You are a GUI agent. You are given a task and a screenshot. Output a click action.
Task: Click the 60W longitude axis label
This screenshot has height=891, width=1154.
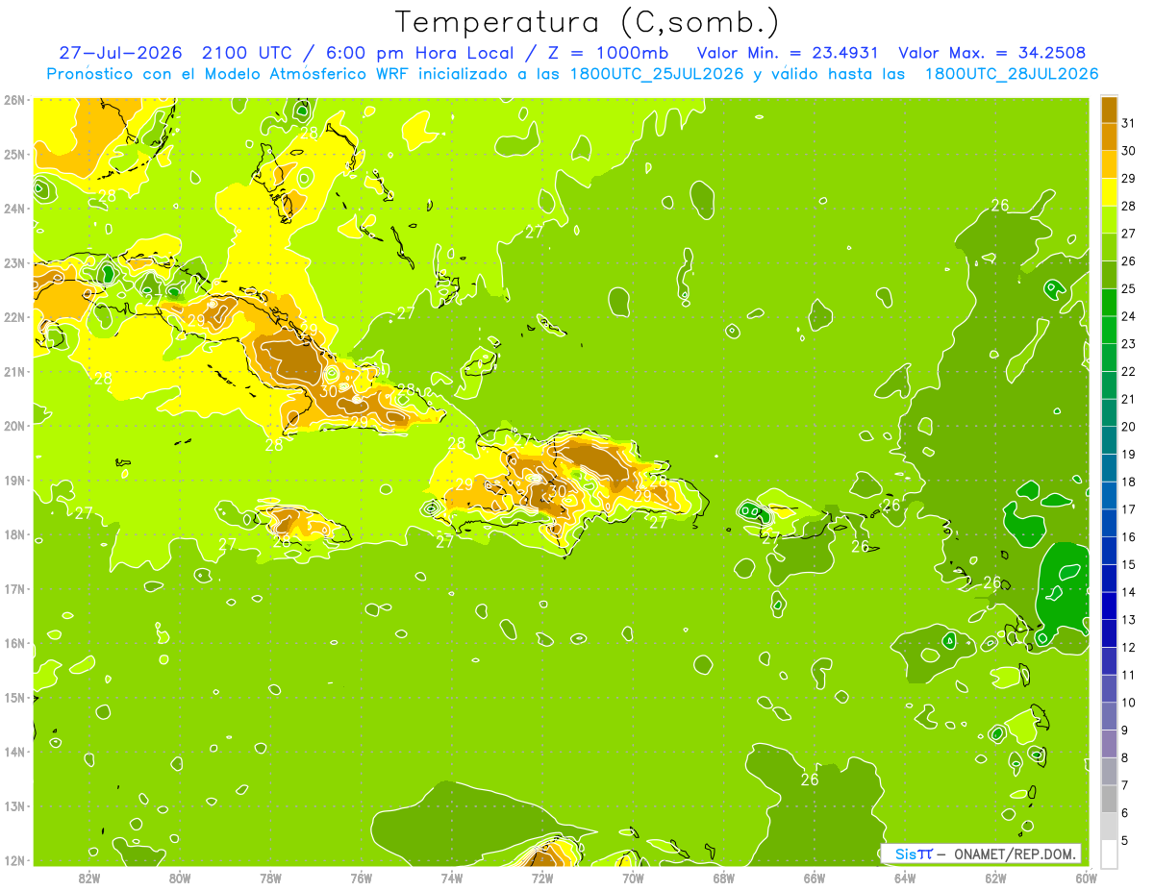coord(1086,878)
